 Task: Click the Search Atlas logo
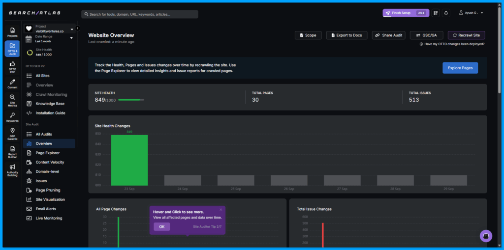click(x=35, y=13)
